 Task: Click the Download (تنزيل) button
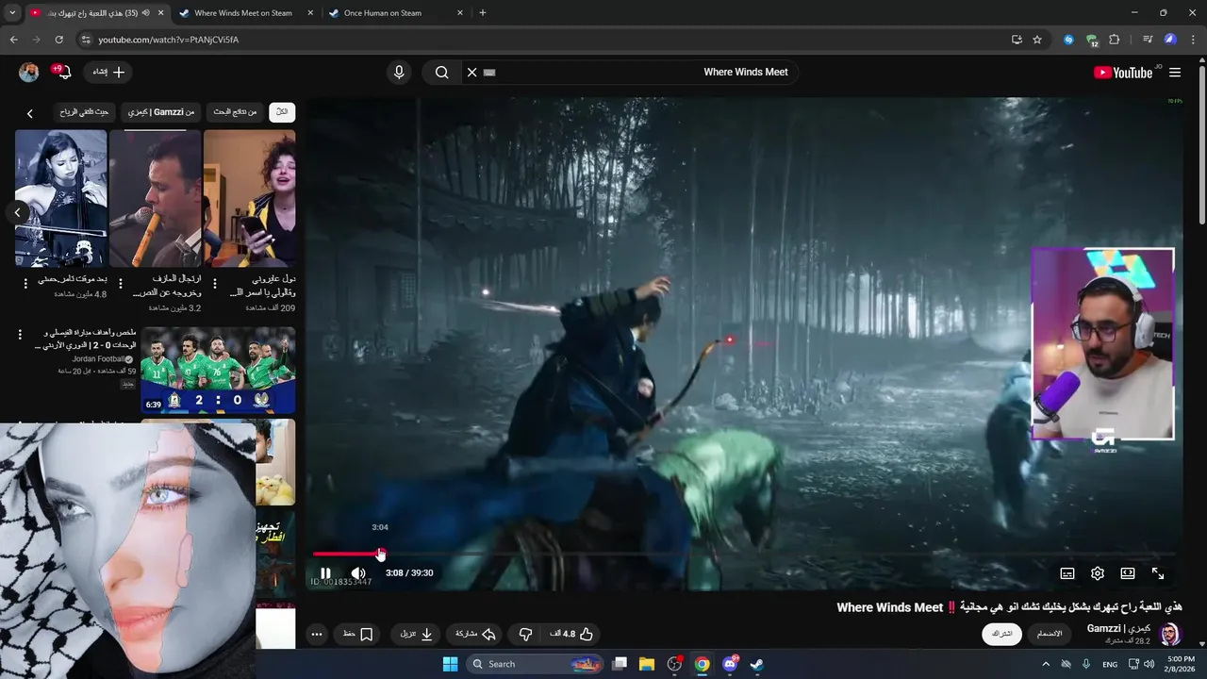point(417,635)
